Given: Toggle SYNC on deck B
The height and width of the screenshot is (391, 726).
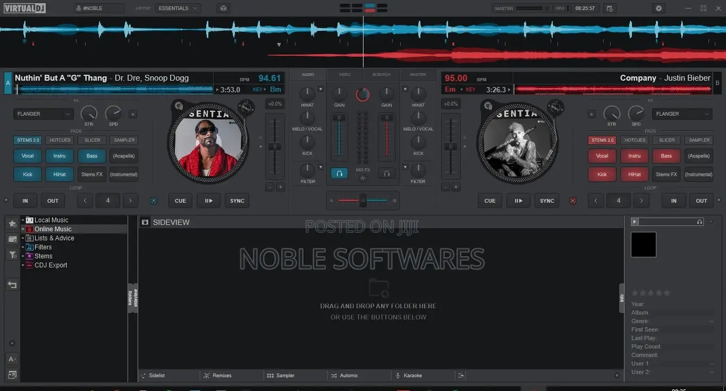Looking at the screenshot, I should pos(547,201).
